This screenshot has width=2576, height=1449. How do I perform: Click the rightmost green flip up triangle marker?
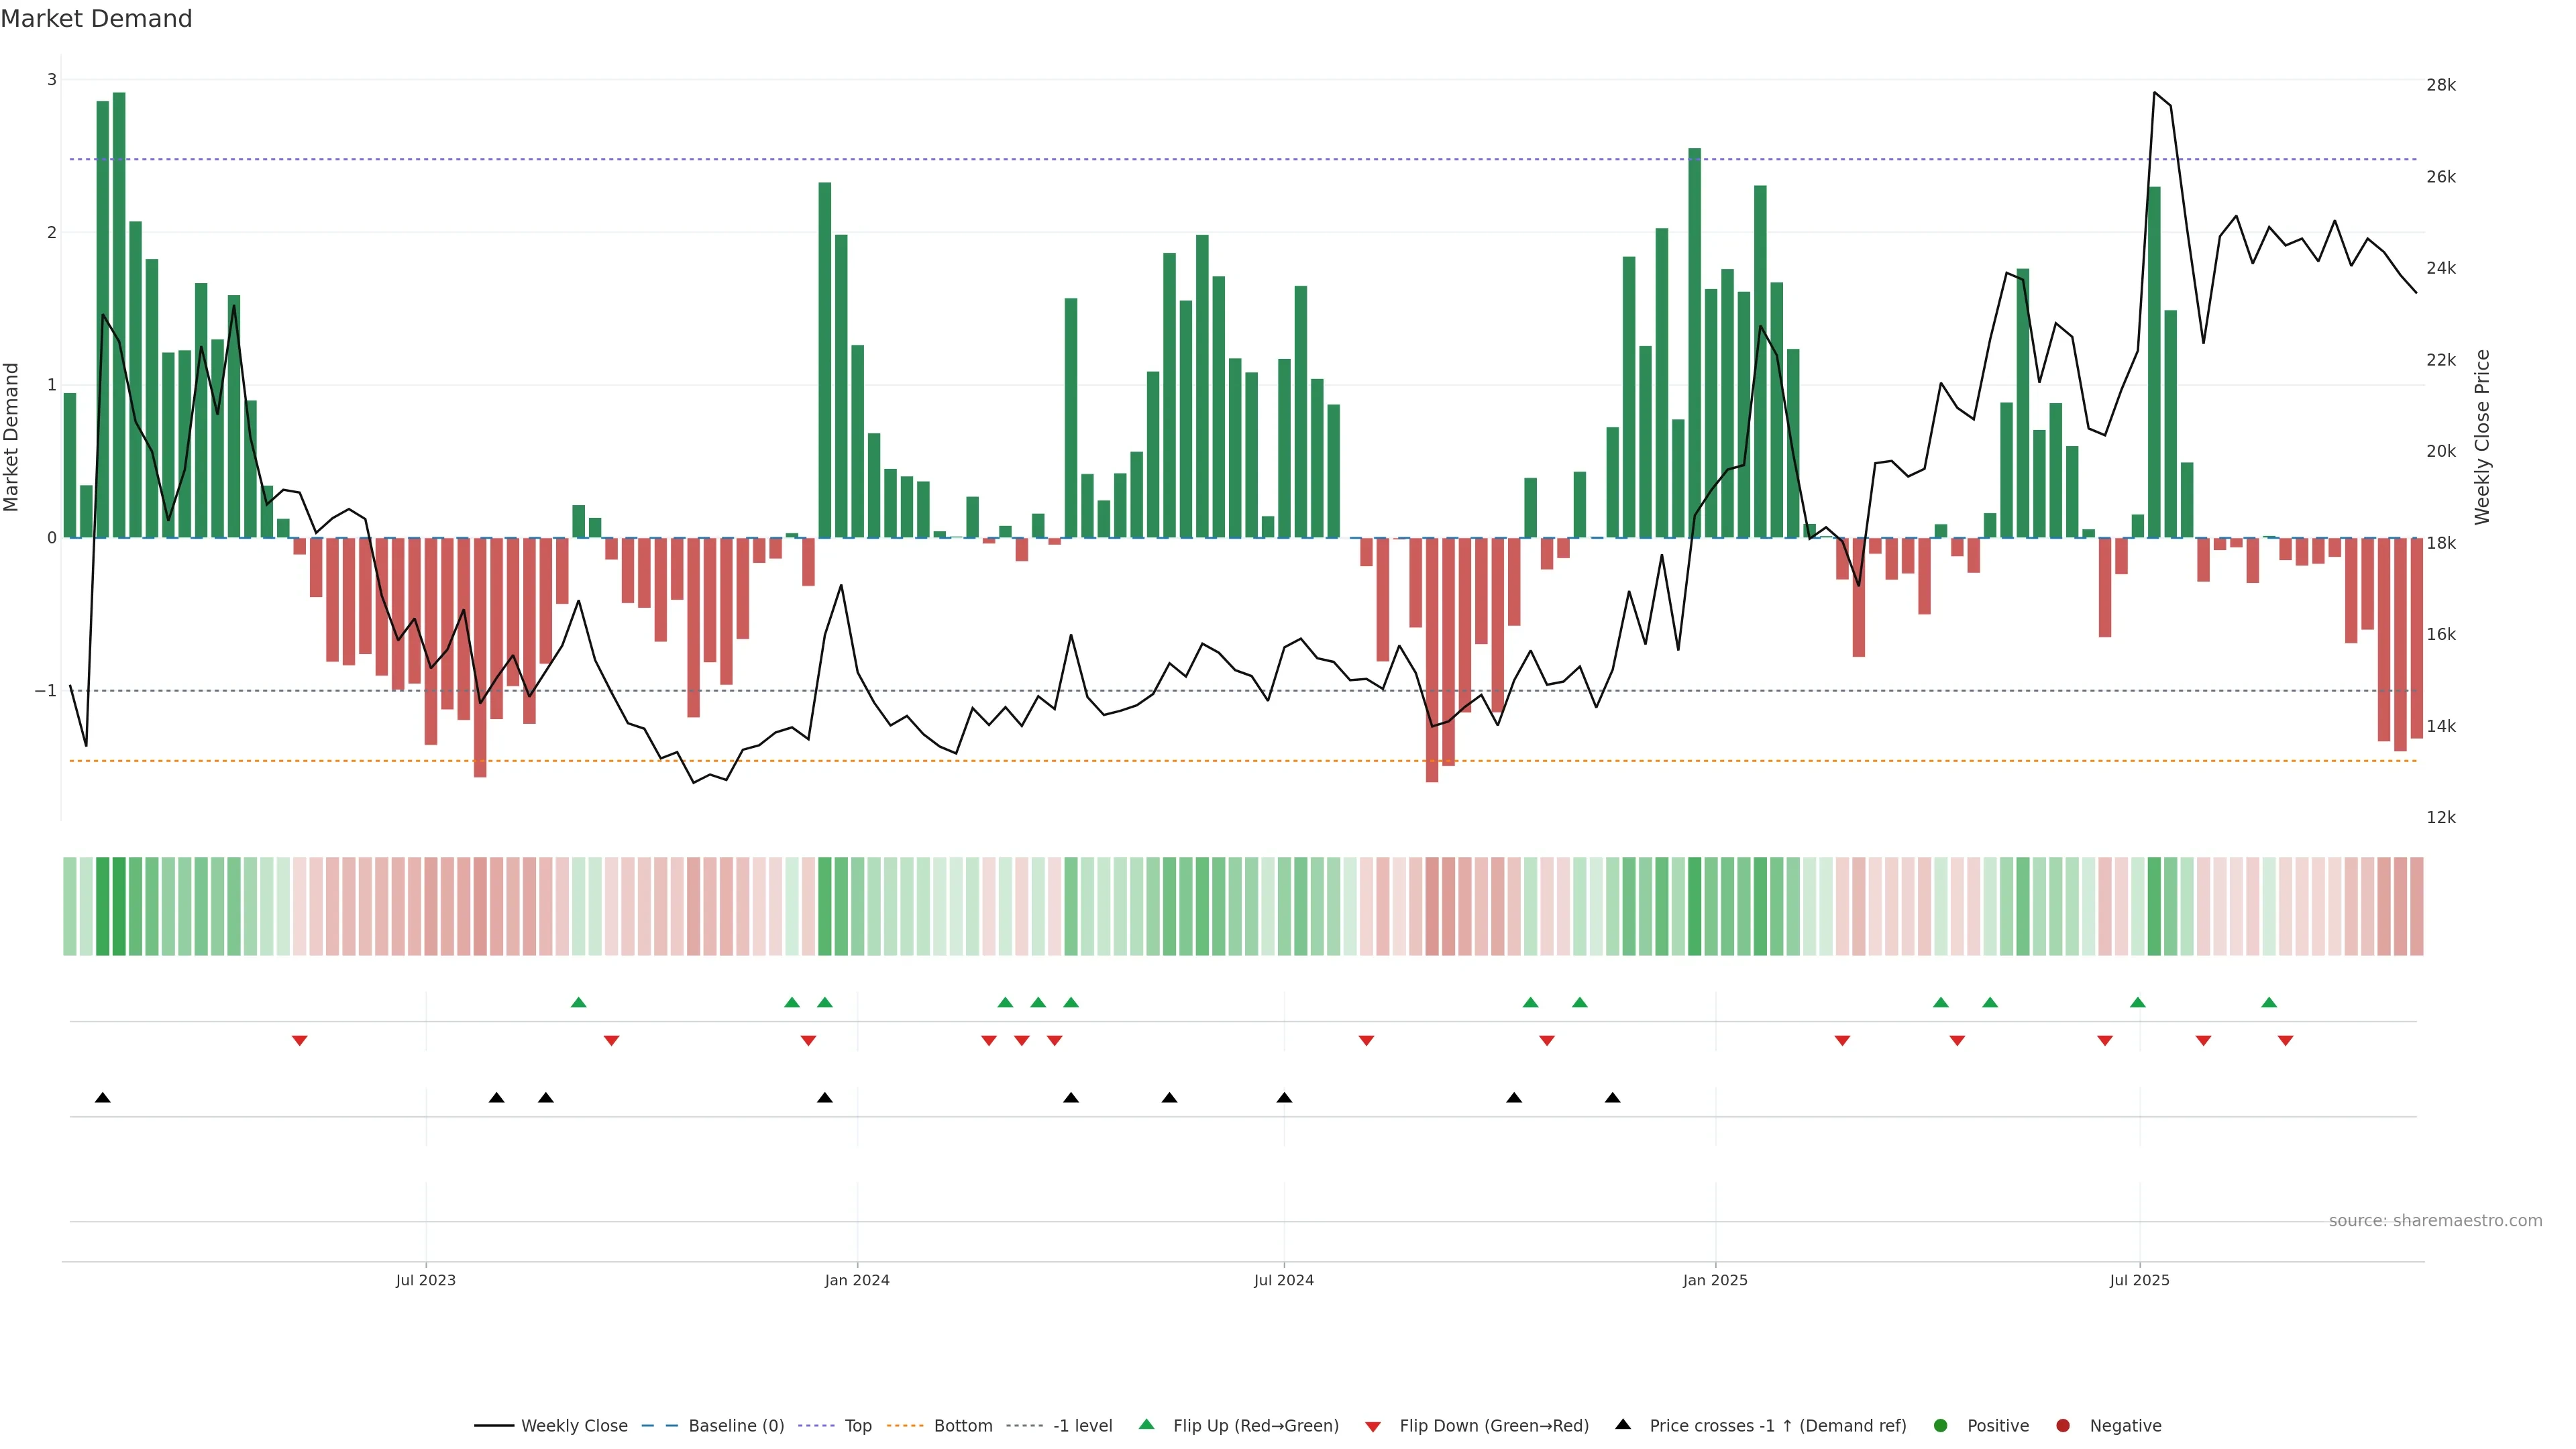2269,1002
